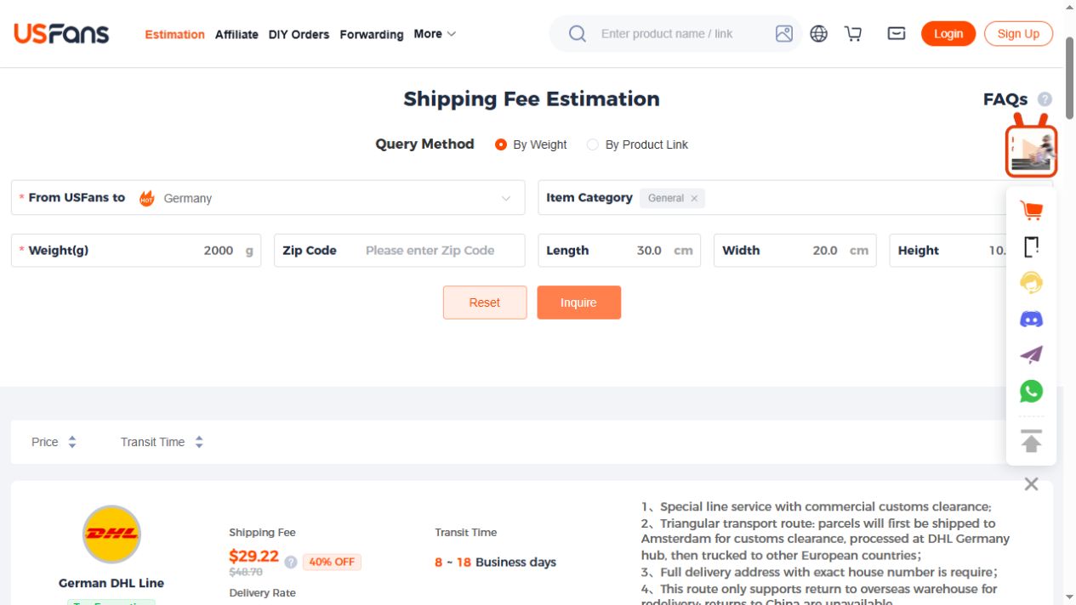Open WhatsApp chat in side panel

pos(1031,391)
